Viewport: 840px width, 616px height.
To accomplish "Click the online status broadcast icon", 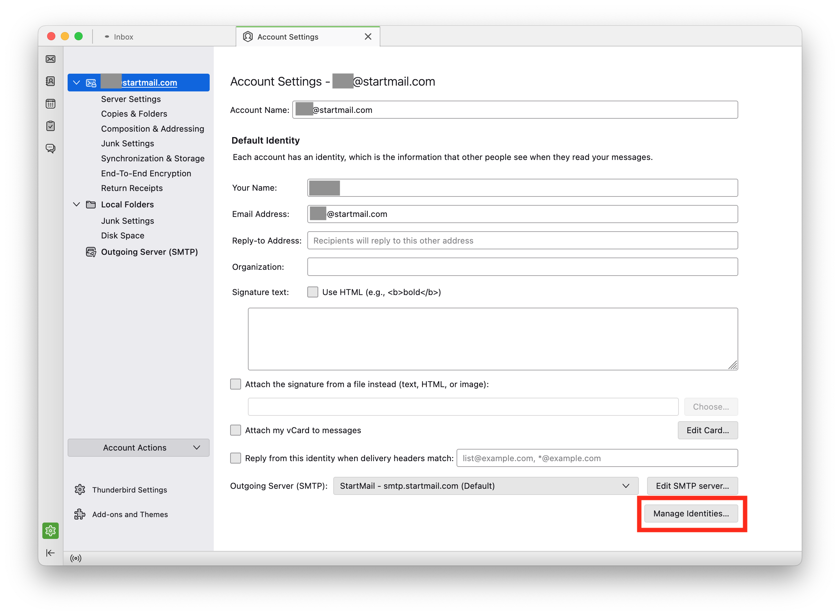I will click(76, 558).
